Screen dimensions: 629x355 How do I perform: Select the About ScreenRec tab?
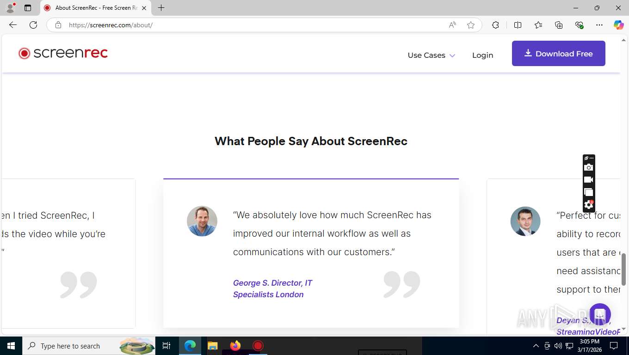[96, 8]
